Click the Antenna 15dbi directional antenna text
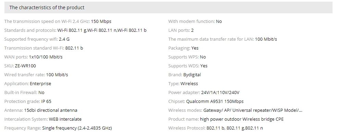The width and height of the screenshot is (337, 133). coord(51,110)
